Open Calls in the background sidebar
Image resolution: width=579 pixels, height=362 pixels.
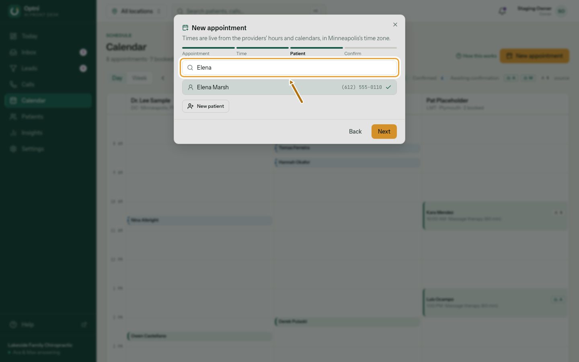(x=48, y=84)
